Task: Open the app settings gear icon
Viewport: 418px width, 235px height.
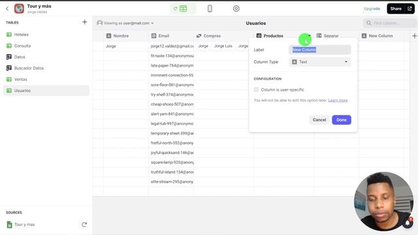Action: pyautogui.click(x=236, y=8)
